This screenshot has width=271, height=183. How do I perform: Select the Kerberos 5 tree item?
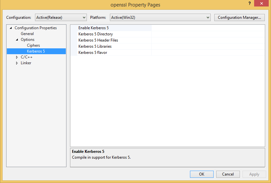point(36,51)
